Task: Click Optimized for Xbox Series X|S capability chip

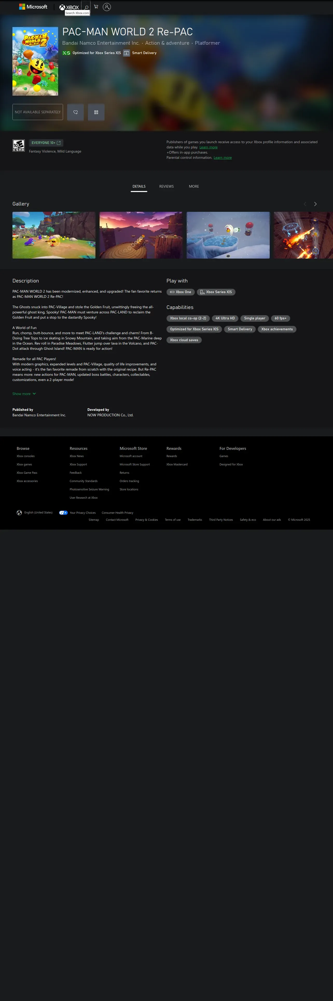Action: (x=194, y=329)
